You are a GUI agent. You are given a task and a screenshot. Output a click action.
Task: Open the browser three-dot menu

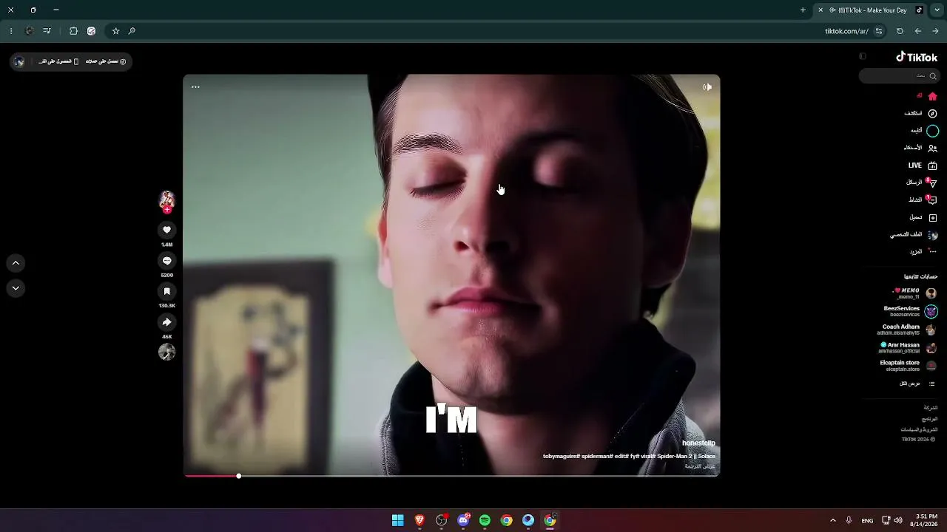tap(11, 31)
